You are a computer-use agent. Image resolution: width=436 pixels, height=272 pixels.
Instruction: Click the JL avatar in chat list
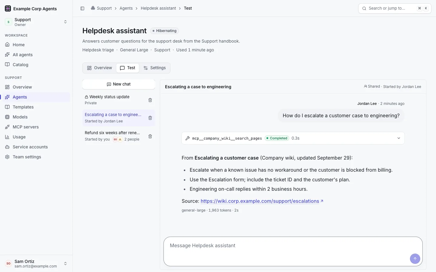click(x=120, y=139)
